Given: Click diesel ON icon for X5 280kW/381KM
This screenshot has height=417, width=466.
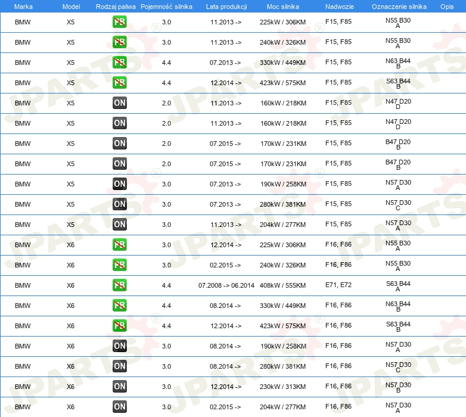Looking at the screenshot, I should [120, 204].
